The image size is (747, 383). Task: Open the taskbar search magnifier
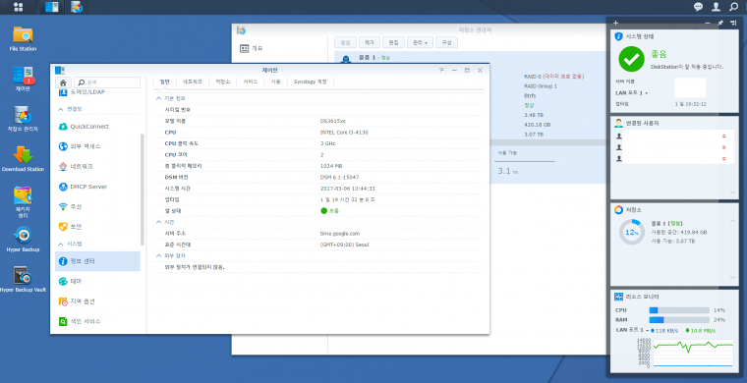click(733, 7)
